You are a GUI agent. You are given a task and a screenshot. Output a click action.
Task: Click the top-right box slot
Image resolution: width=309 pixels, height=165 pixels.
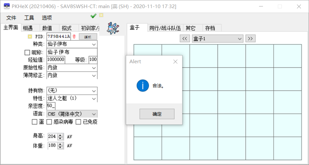[x=287, y=56]
